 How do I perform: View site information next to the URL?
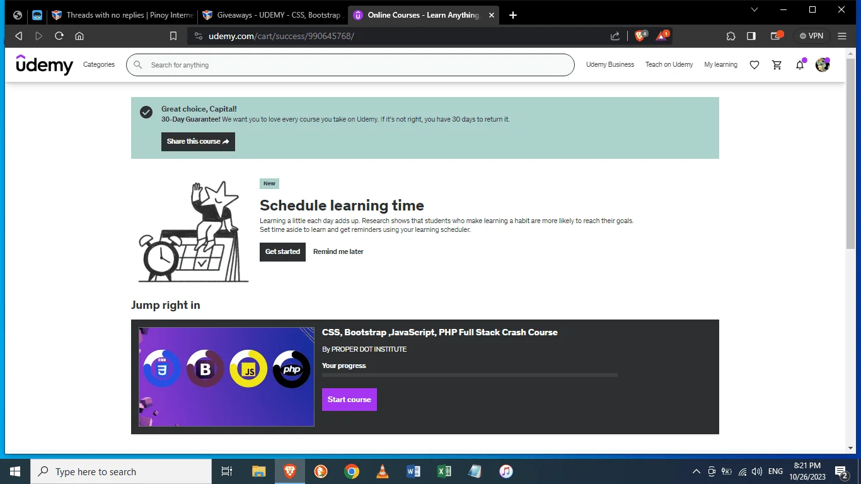pos(198,36)
